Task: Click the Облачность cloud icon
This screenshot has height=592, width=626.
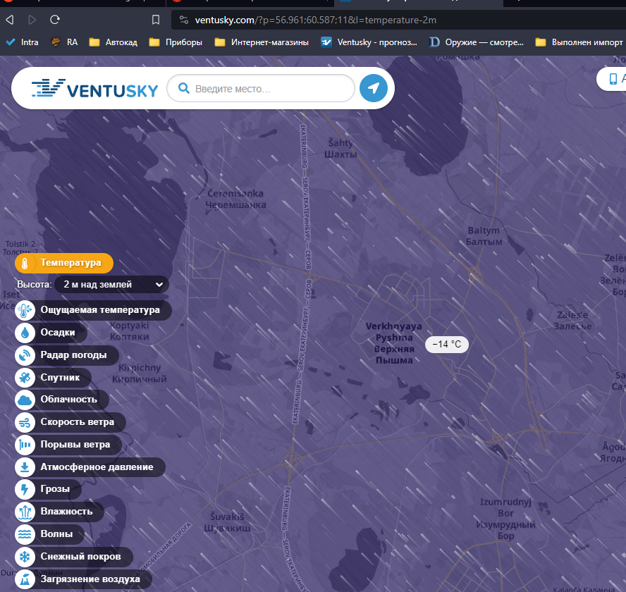Action: (x=25, y=400)
